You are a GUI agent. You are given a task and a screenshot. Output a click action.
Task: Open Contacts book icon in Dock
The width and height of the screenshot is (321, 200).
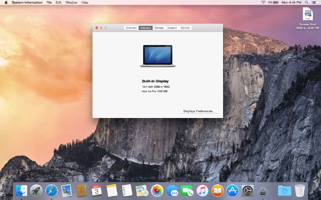[x=81, y=191]
